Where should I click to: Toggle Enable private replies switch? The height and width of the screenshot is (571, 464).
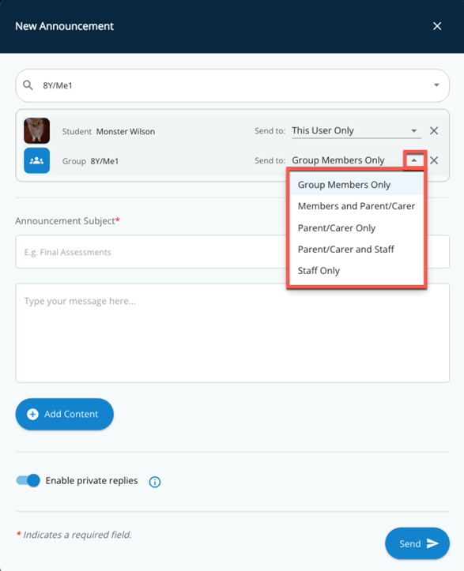point(28,480)
